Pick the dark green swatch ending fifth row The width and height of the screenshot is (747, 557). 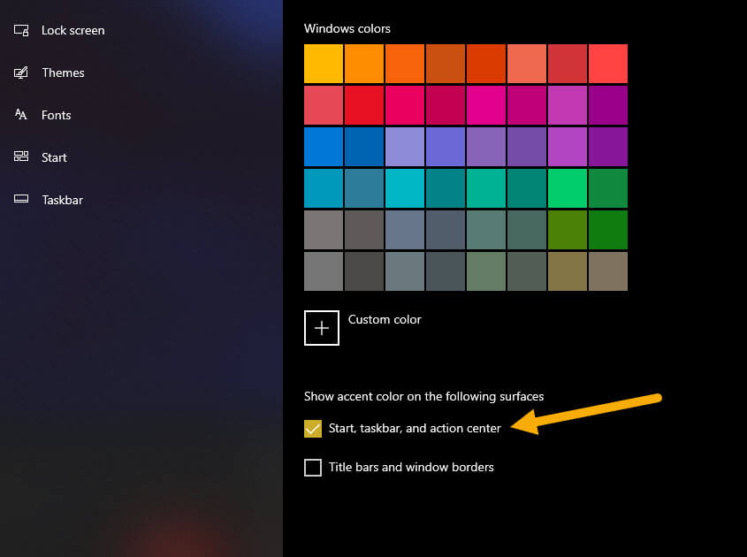click(608, 230)
